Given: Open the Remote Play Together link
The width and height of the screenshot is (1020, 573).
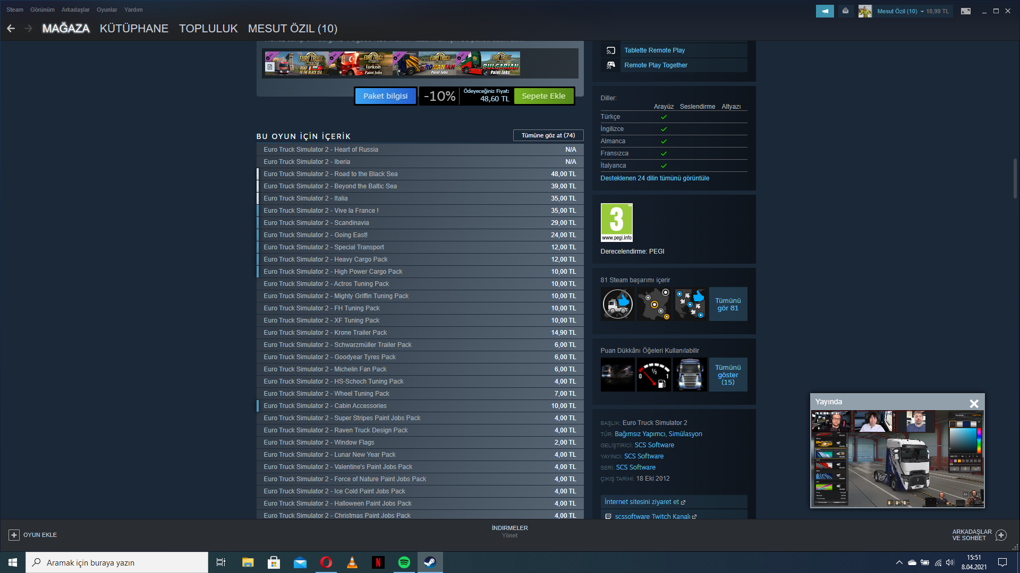Looking at the screenshot, I should click(x=656, y=65).
